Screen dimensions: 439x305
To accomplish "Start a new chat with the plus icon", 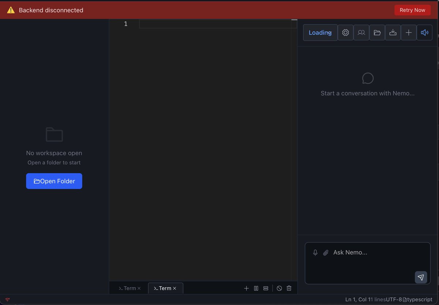I will click(409, 32).
